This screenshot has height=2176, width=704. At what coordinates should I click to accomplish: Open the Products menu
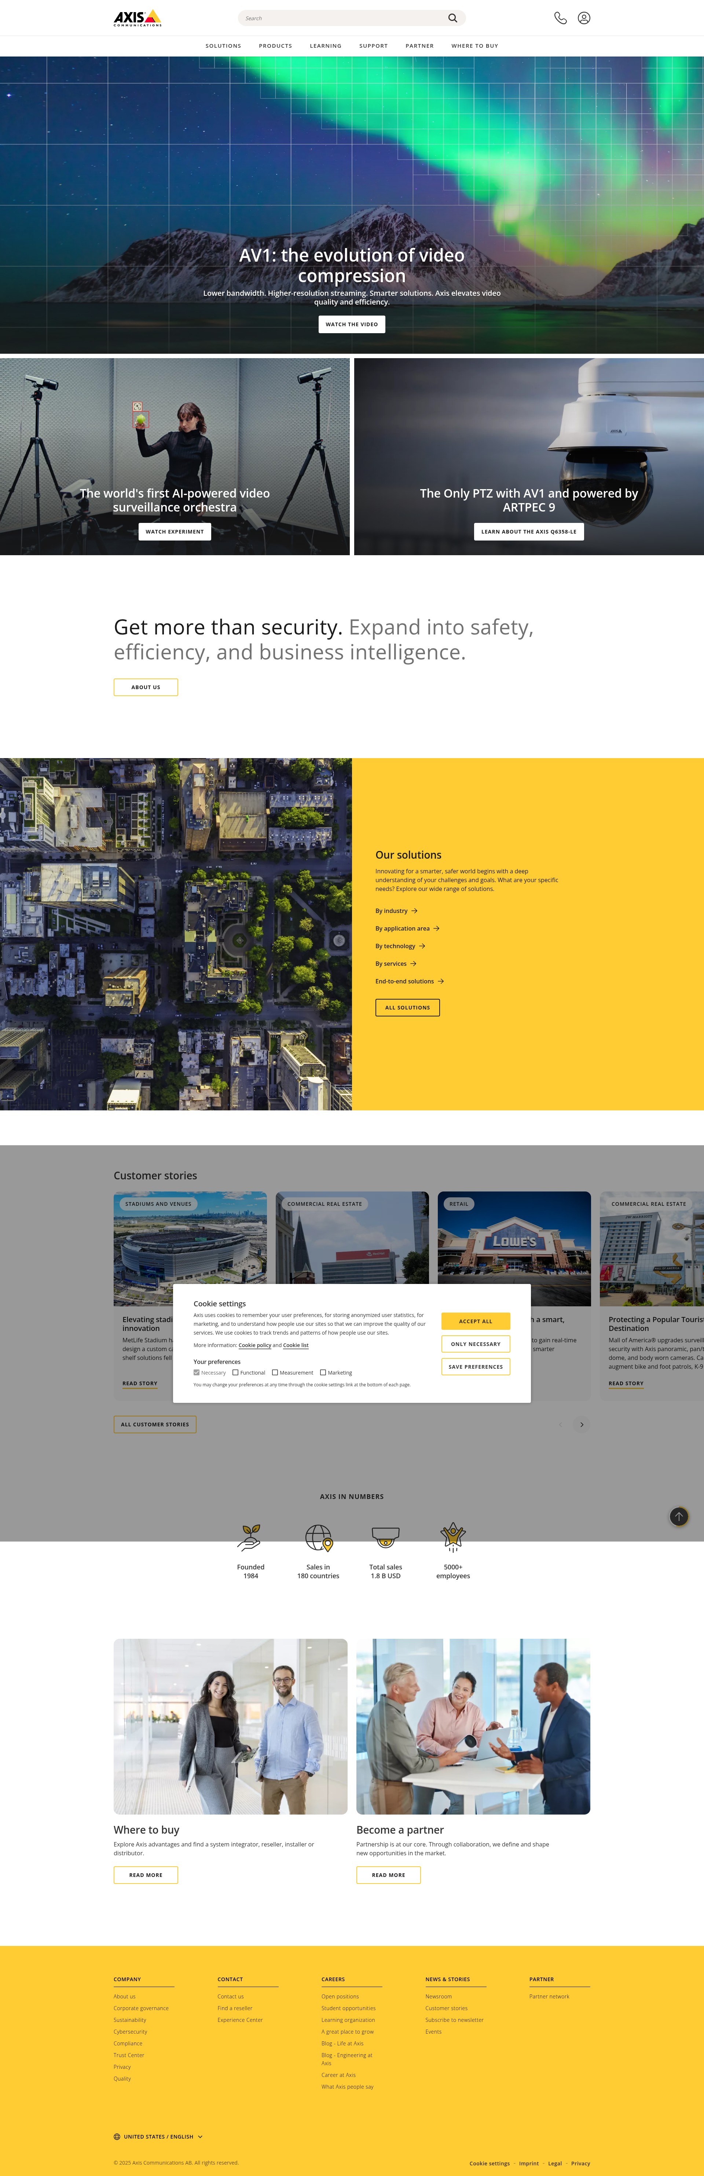point(275,46)
